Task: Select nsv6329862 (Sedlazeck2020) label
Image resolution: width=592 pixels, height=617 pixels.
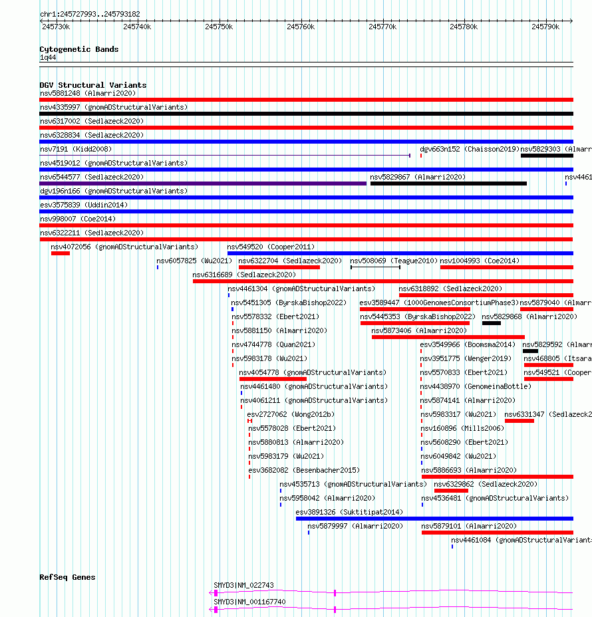Action: click(486, 485)
